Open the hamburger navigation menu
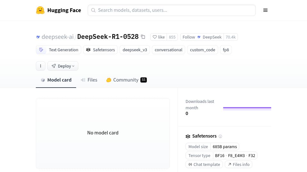This screenshot has height=172, width=307. point(265,10)
